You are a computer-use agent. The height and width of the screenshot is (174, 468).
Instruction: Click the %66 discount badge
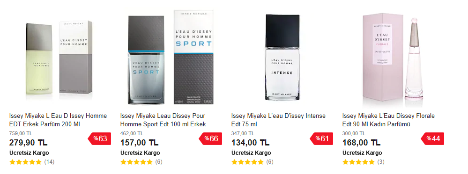click(210, 138)
